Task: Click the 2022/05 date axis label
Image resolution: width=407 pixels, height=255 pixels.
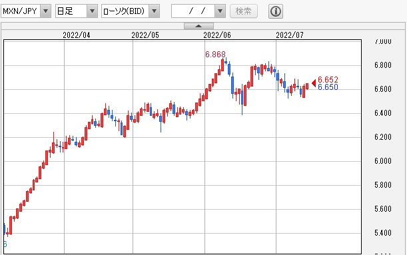Action: coord(145,35)
